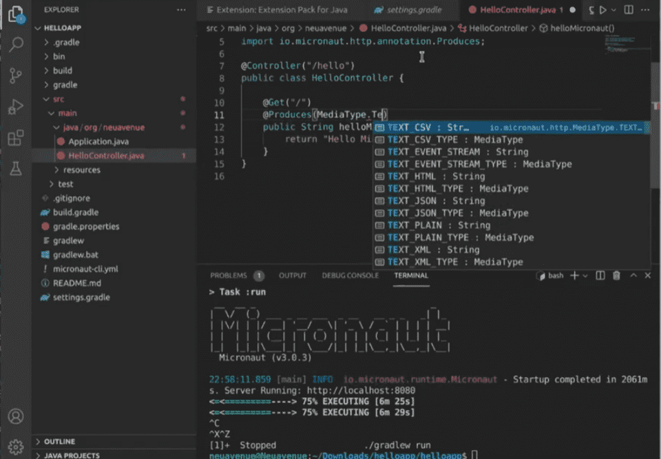Open the DEBUG CONSOLE panel tab
Viewport: 661px width, 459px height.
point(350,276)
